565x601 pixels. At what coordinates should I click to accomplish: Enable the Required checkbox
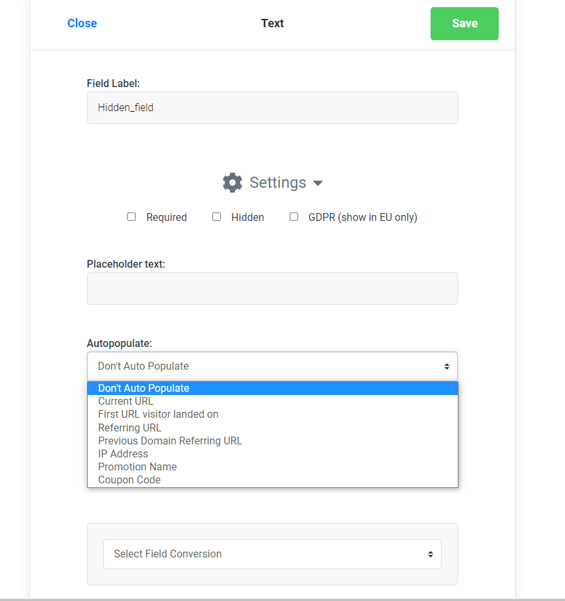132,217
